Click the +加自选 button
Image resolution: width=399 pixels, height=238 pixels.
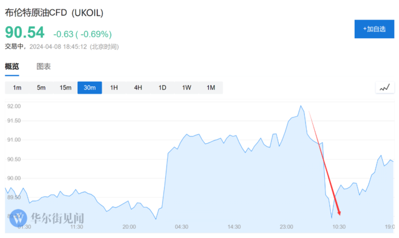[x=374, y=29]
